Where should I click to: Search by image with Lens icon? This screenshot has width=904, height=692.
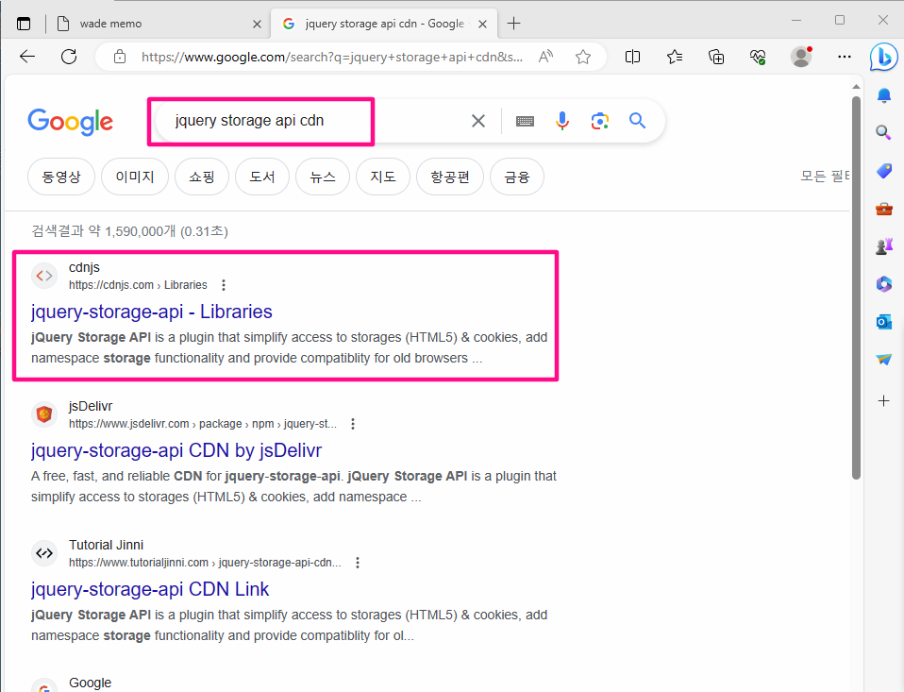(x=599, y=121)
